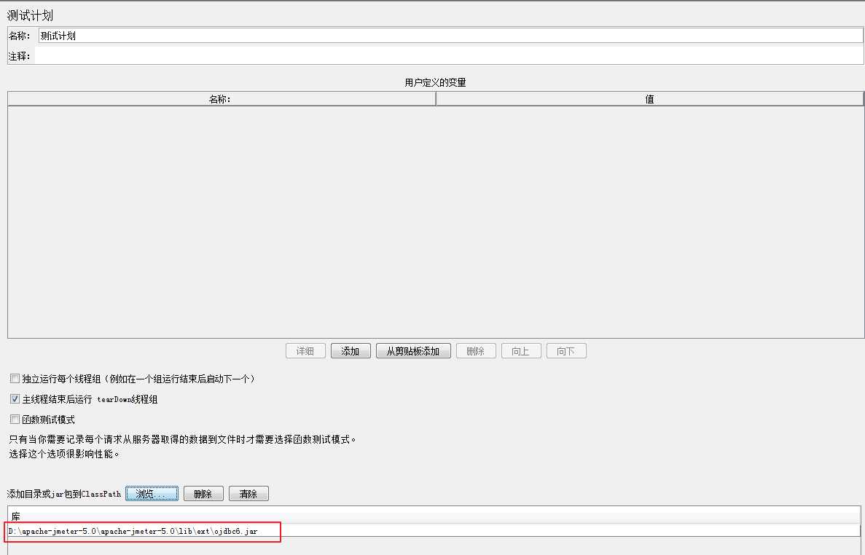The height and width of the screenshot is (555, 865).
Task: Click the 名称 field containing 测试计划
Action: click(450, 36)
